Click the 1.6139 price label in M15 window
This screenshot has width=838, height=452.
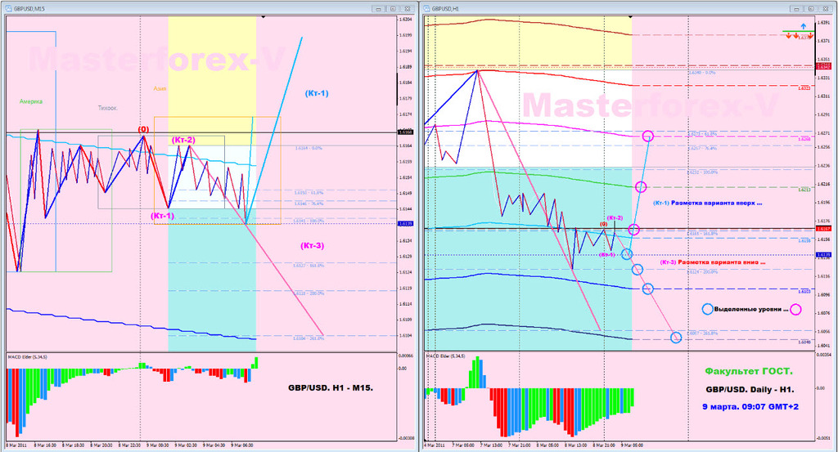pyautogui.click(x=405, y=224)
